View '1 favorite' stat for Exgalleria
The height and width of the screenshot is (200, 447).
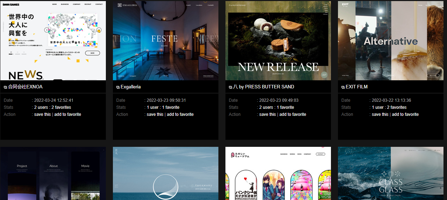pos(171,107)
